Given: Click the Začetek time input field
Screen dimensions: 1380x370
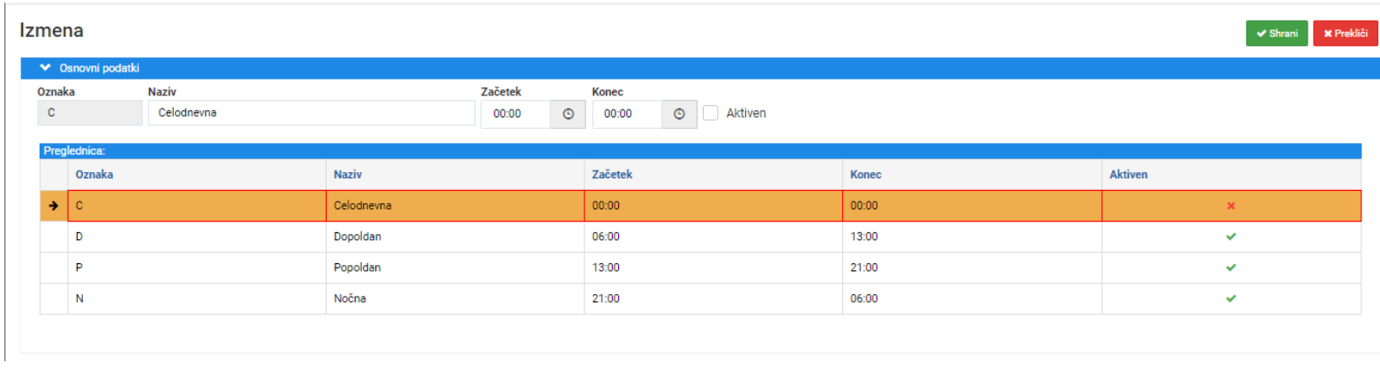Looking at the screenshot, I should click(x=516, y=114).
